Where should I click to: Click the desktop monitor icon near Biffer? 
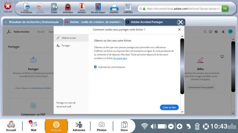[x=222, y=56]
